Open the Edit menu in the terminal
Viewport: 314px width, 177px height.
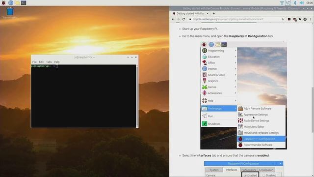[x=41, y=62]
